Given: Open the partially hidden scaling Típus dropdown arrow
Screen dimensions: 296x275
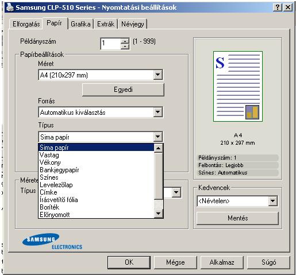Looking at the screenshot, I should (x=176, y=192).
